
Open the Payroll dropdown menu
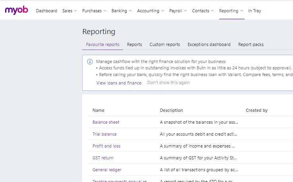(178, 11)
